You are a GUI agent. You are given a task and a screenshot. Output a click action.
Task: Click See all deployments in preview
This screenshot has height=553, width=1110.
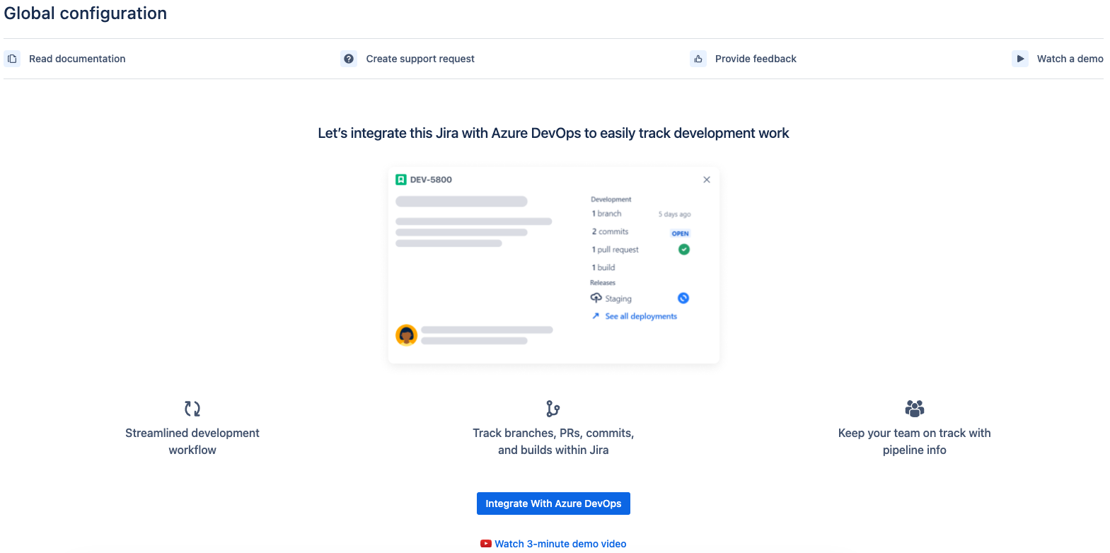point(641,316)
